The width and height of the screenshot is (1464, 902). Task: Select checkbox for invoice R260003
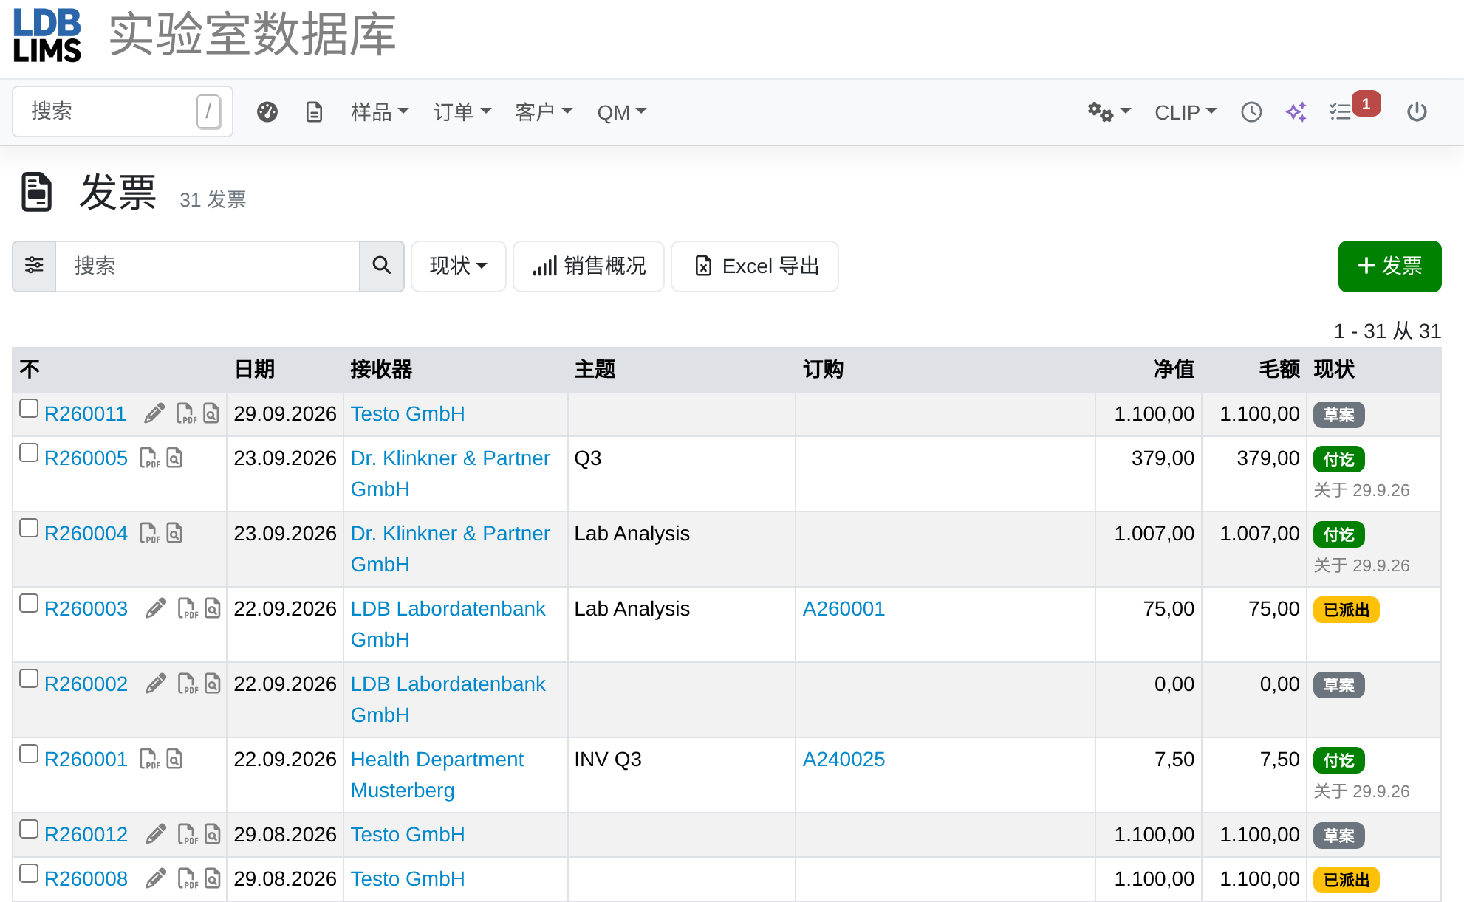(29, 603)
